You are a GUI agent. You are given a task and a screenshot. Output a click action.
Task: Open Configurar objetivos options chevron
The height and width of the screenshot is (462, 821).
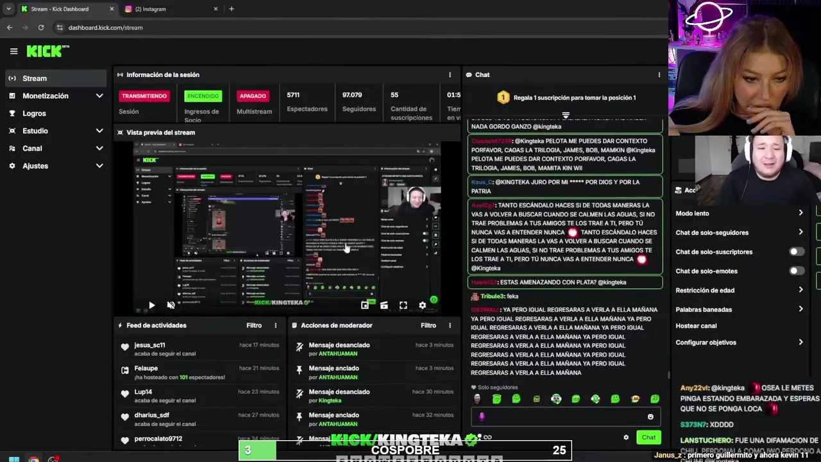coord(800,342)
